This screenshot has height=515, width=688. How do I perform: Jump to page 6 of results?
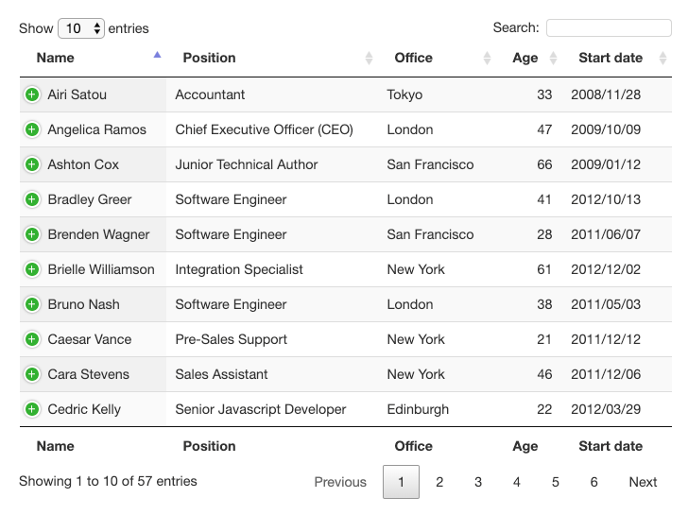pos(593,482)
